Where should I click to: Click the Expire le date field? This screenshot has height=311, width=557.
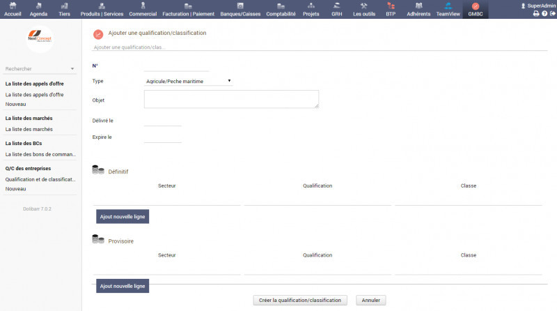pyautogui.click(x=163, y=137)
